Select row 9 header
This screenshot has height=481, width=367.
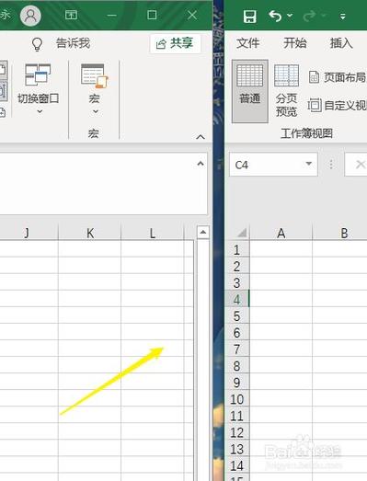[x=237, y=383]
